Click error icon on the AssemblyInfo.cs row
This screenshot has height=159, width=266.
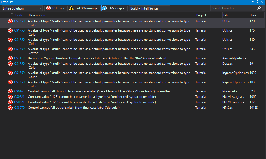[10, 58]
